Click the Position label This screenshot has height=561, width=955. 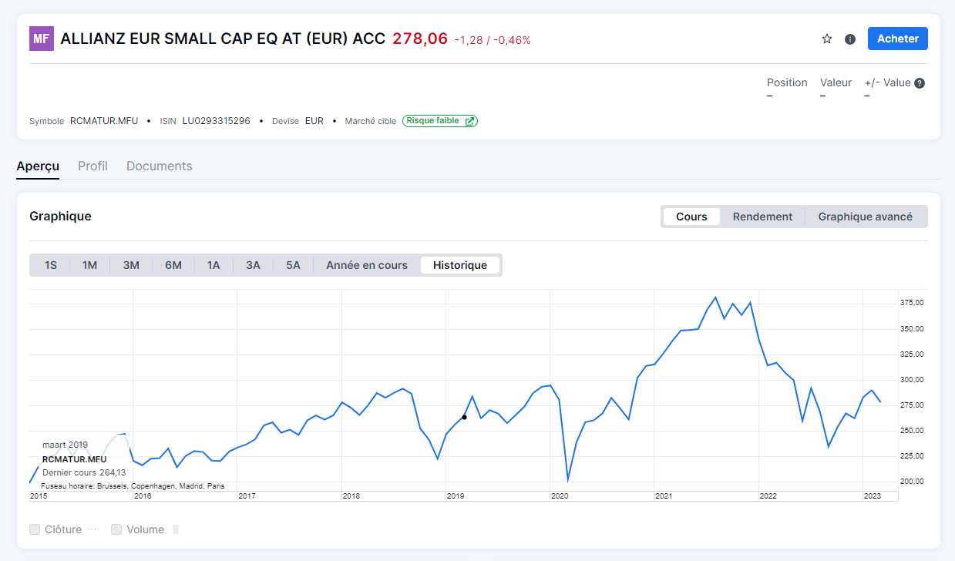pyautogui.click(x=787, y=82)
